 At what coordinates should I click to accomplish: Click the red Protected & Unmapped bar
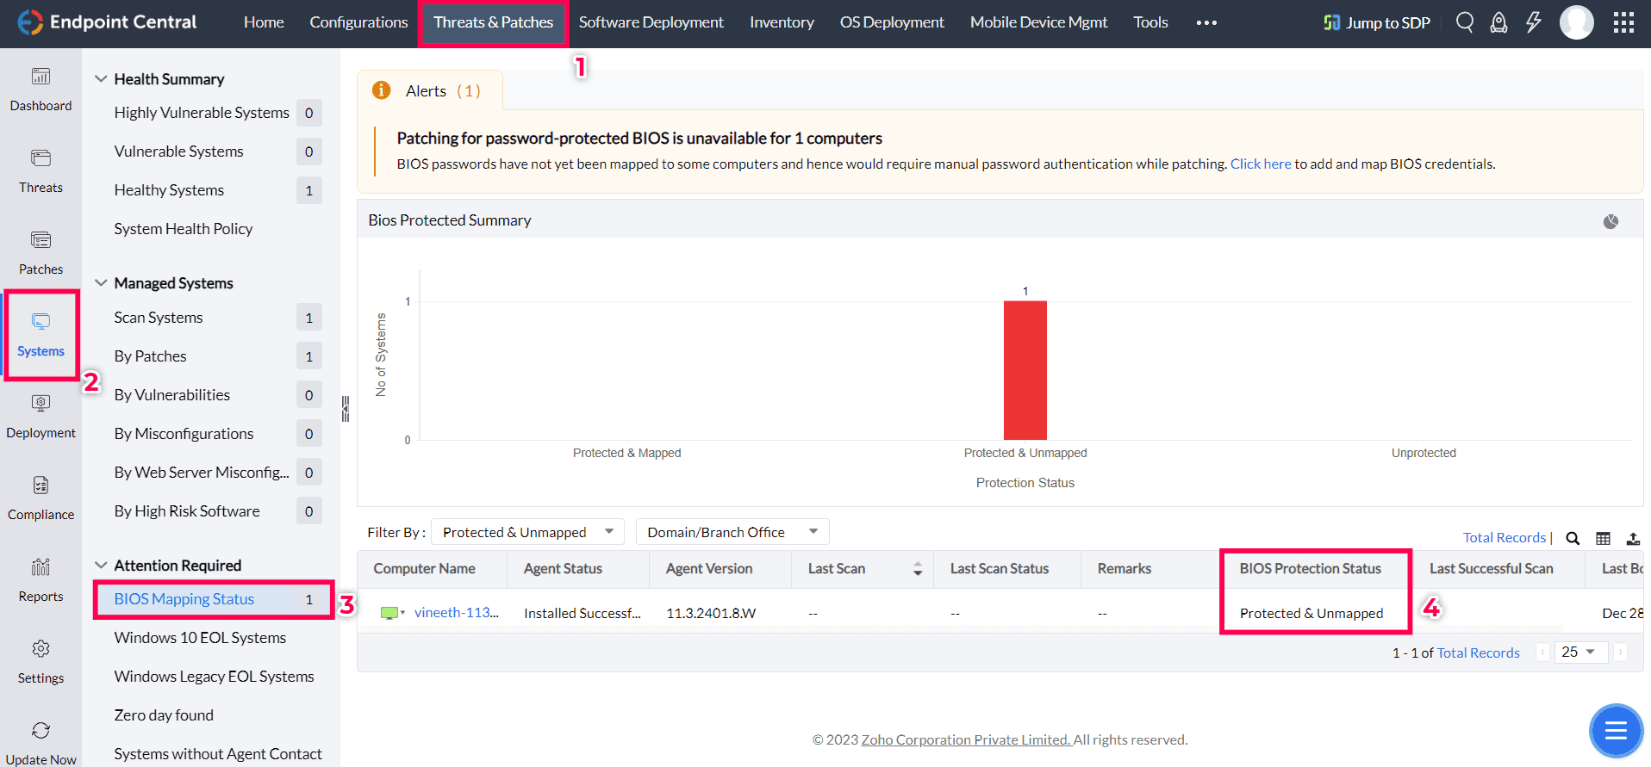pyautogui.click(x=1025, y=370)
